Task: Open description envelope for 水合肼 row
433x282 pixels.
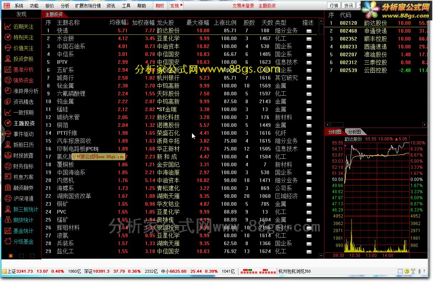Action: [x=309, y=39]
